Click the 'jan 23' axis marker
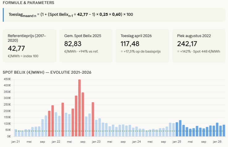Image resolution: width=228 pixels, height=147 pixels. coord(97,142)
